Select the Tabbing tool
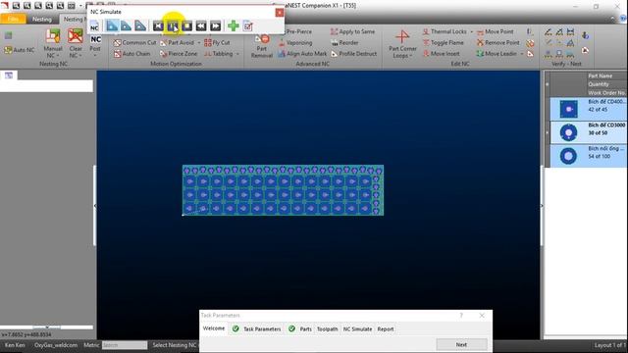The height and width of the screenshot is (353, 628). pos(219,54)
